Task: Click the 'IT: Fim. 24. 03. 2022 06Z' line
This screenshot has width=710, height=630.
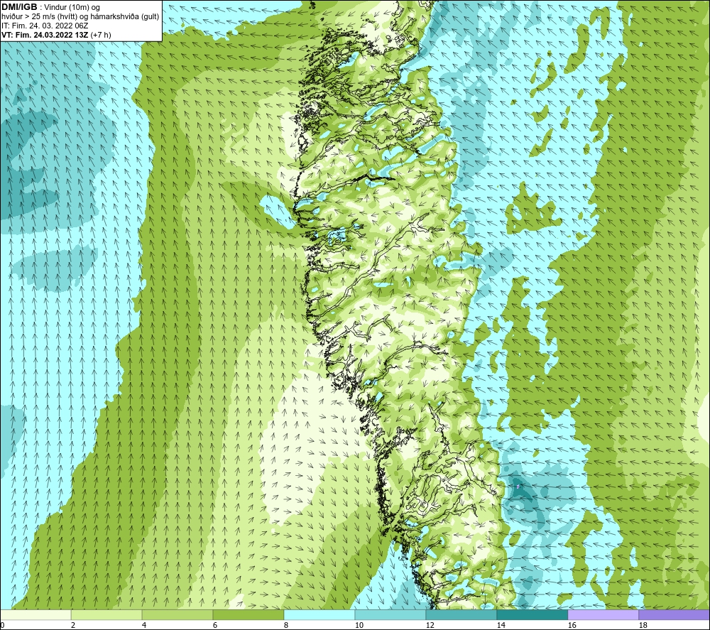Action: [x=45, y=26]
